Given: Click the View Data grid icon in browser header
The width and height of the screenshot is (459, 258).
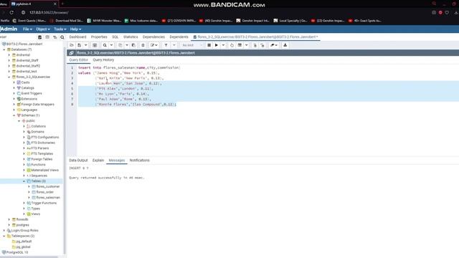Looking at the screenshot, I should 47,37.
